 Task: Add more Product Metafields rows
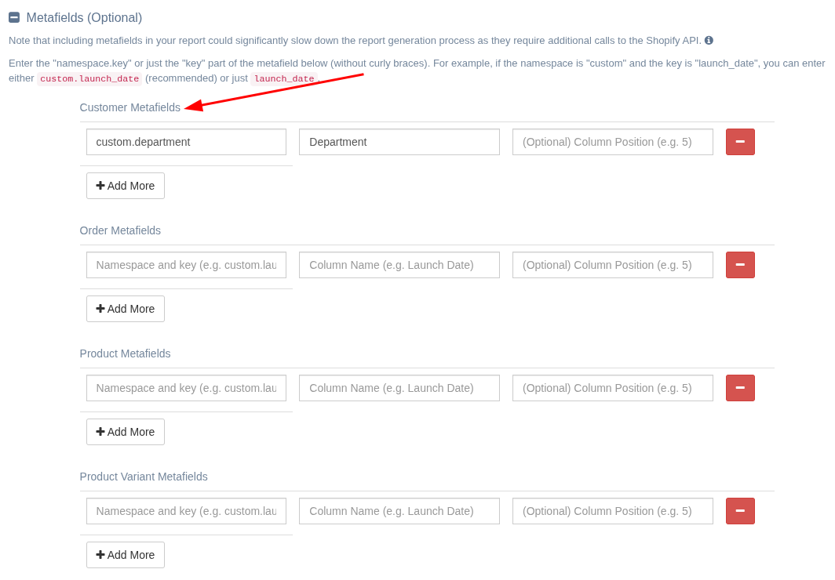(125, 432)
